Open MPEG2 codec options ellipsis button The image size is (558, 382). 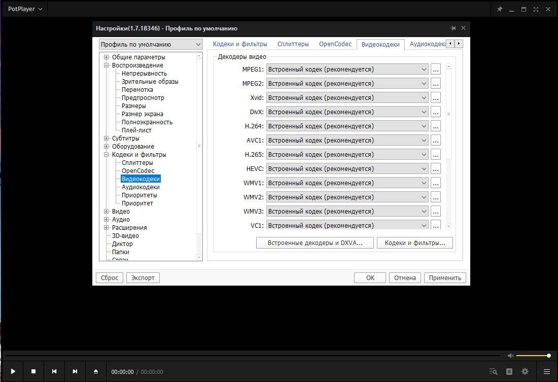pyautogui.click(x=436, y=84)
